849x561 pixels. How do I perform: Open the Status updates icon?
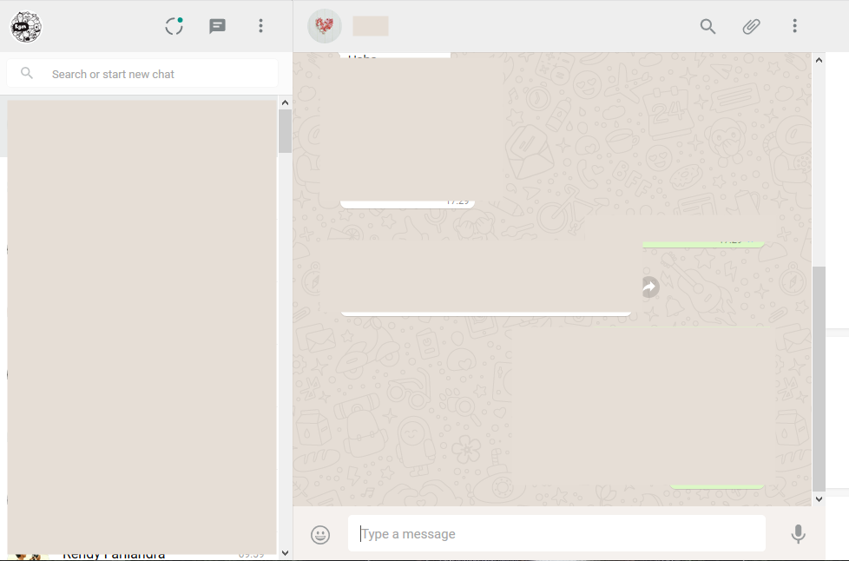(174, 26)
